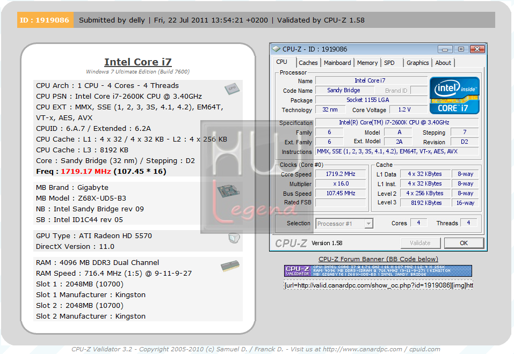This screenshot has width=514, height=354.
Task: Click the OK button in CPU-Z
Action: tap(464, 243)
